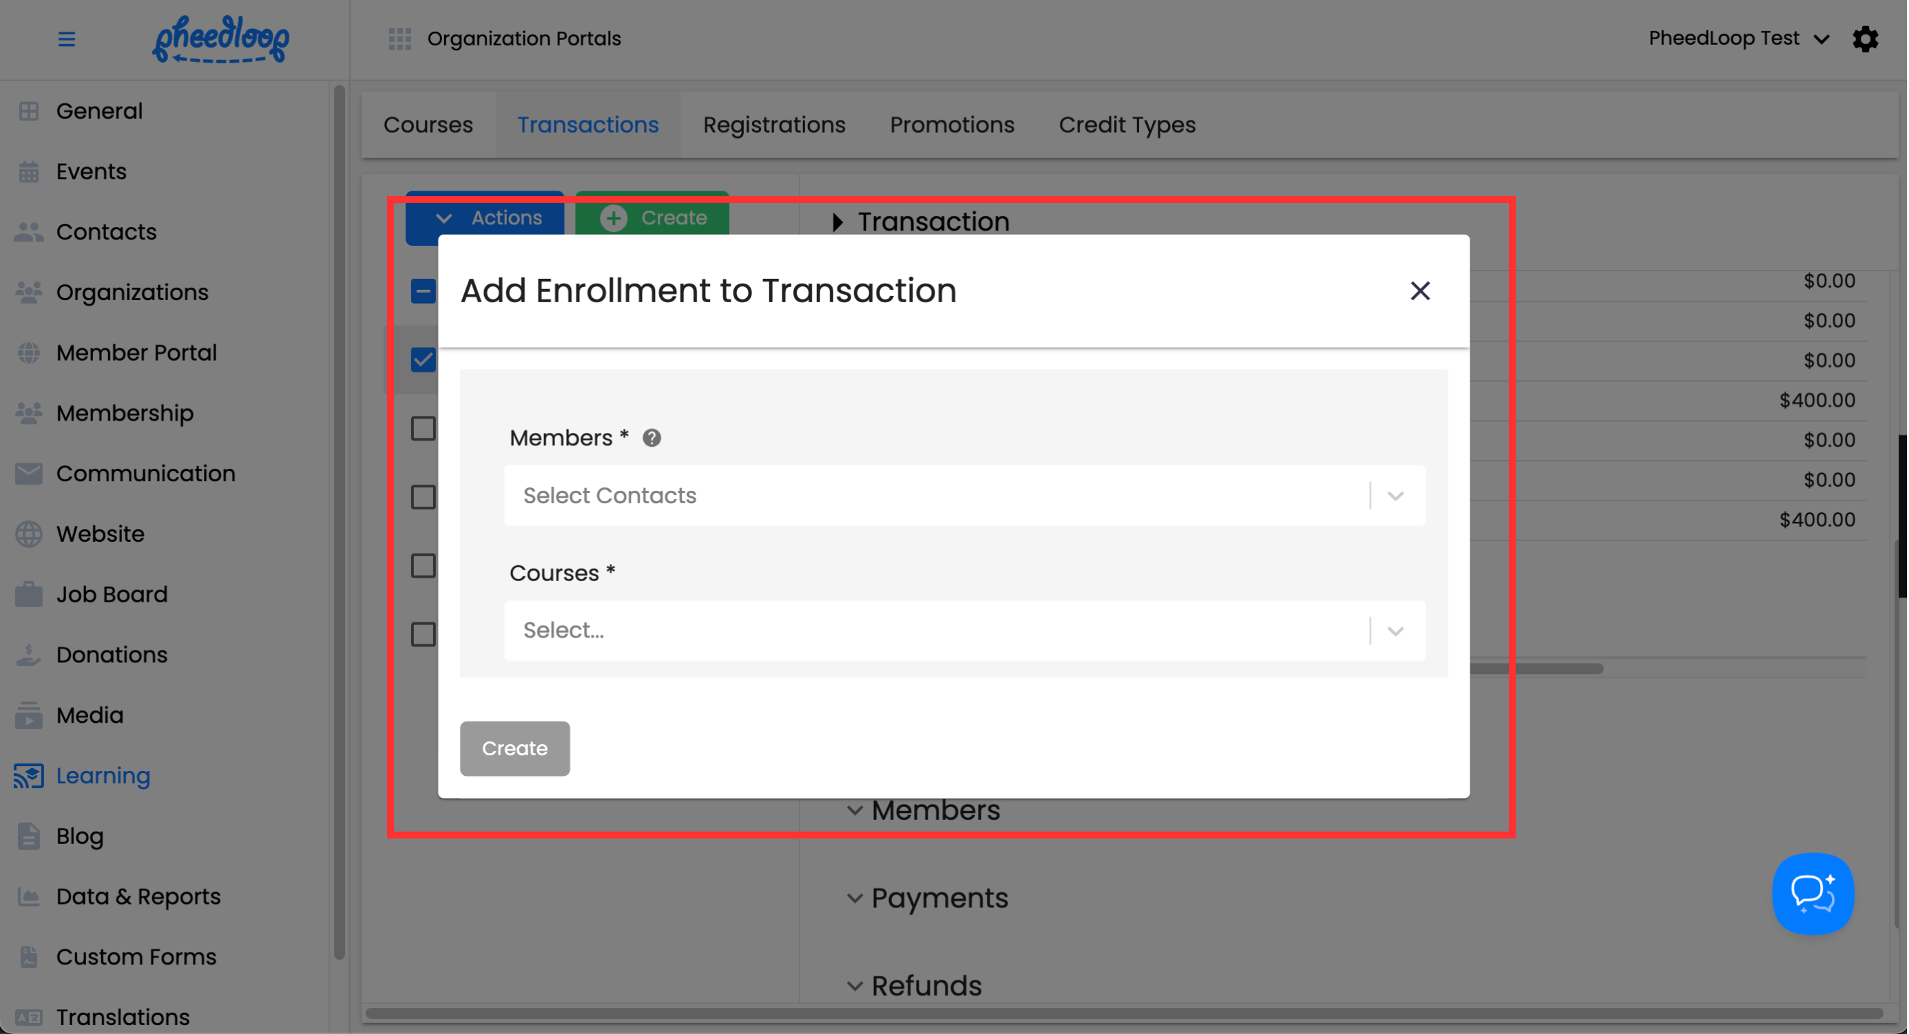The height and width of the screenshot is (1034, 1909).
Task: Switch to the Registrations tab
Action: coord(773,125)
